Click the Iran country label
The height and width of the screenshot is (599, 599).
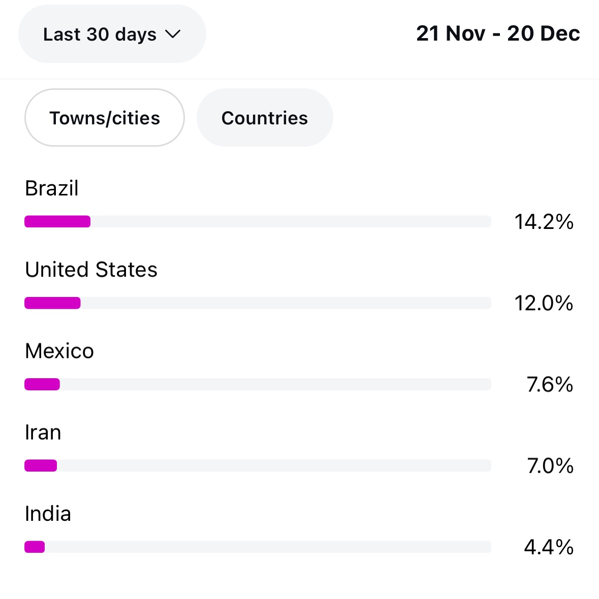click(43, 432)
